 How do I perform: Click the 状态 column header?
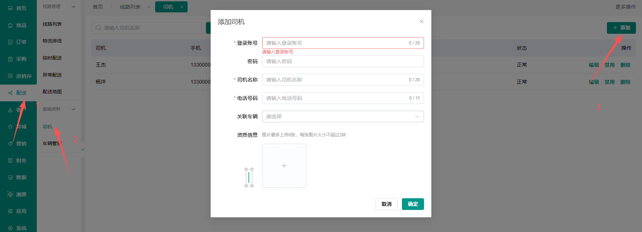(x=522, y=48)
